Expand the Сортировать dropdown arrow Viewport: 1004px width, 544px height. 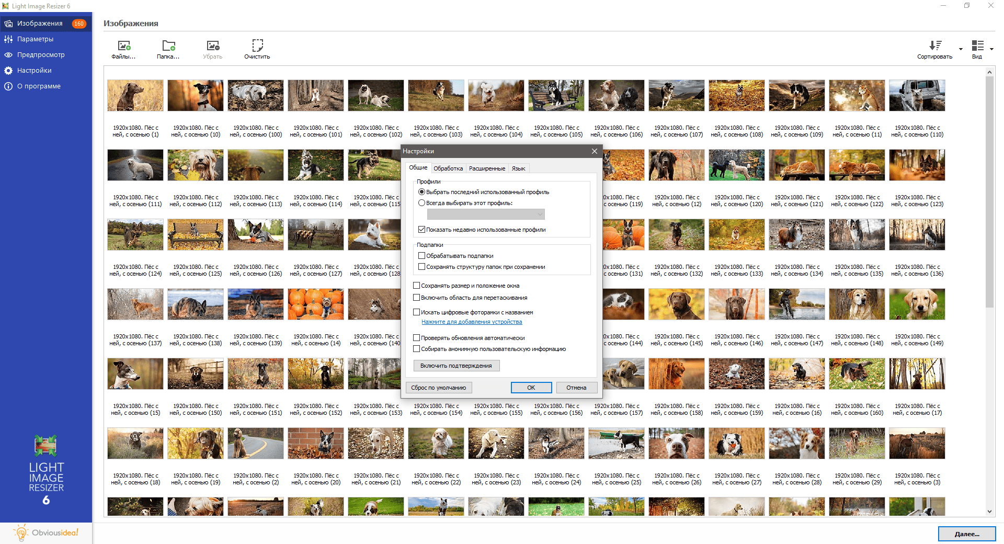click(x=961, y=49)
